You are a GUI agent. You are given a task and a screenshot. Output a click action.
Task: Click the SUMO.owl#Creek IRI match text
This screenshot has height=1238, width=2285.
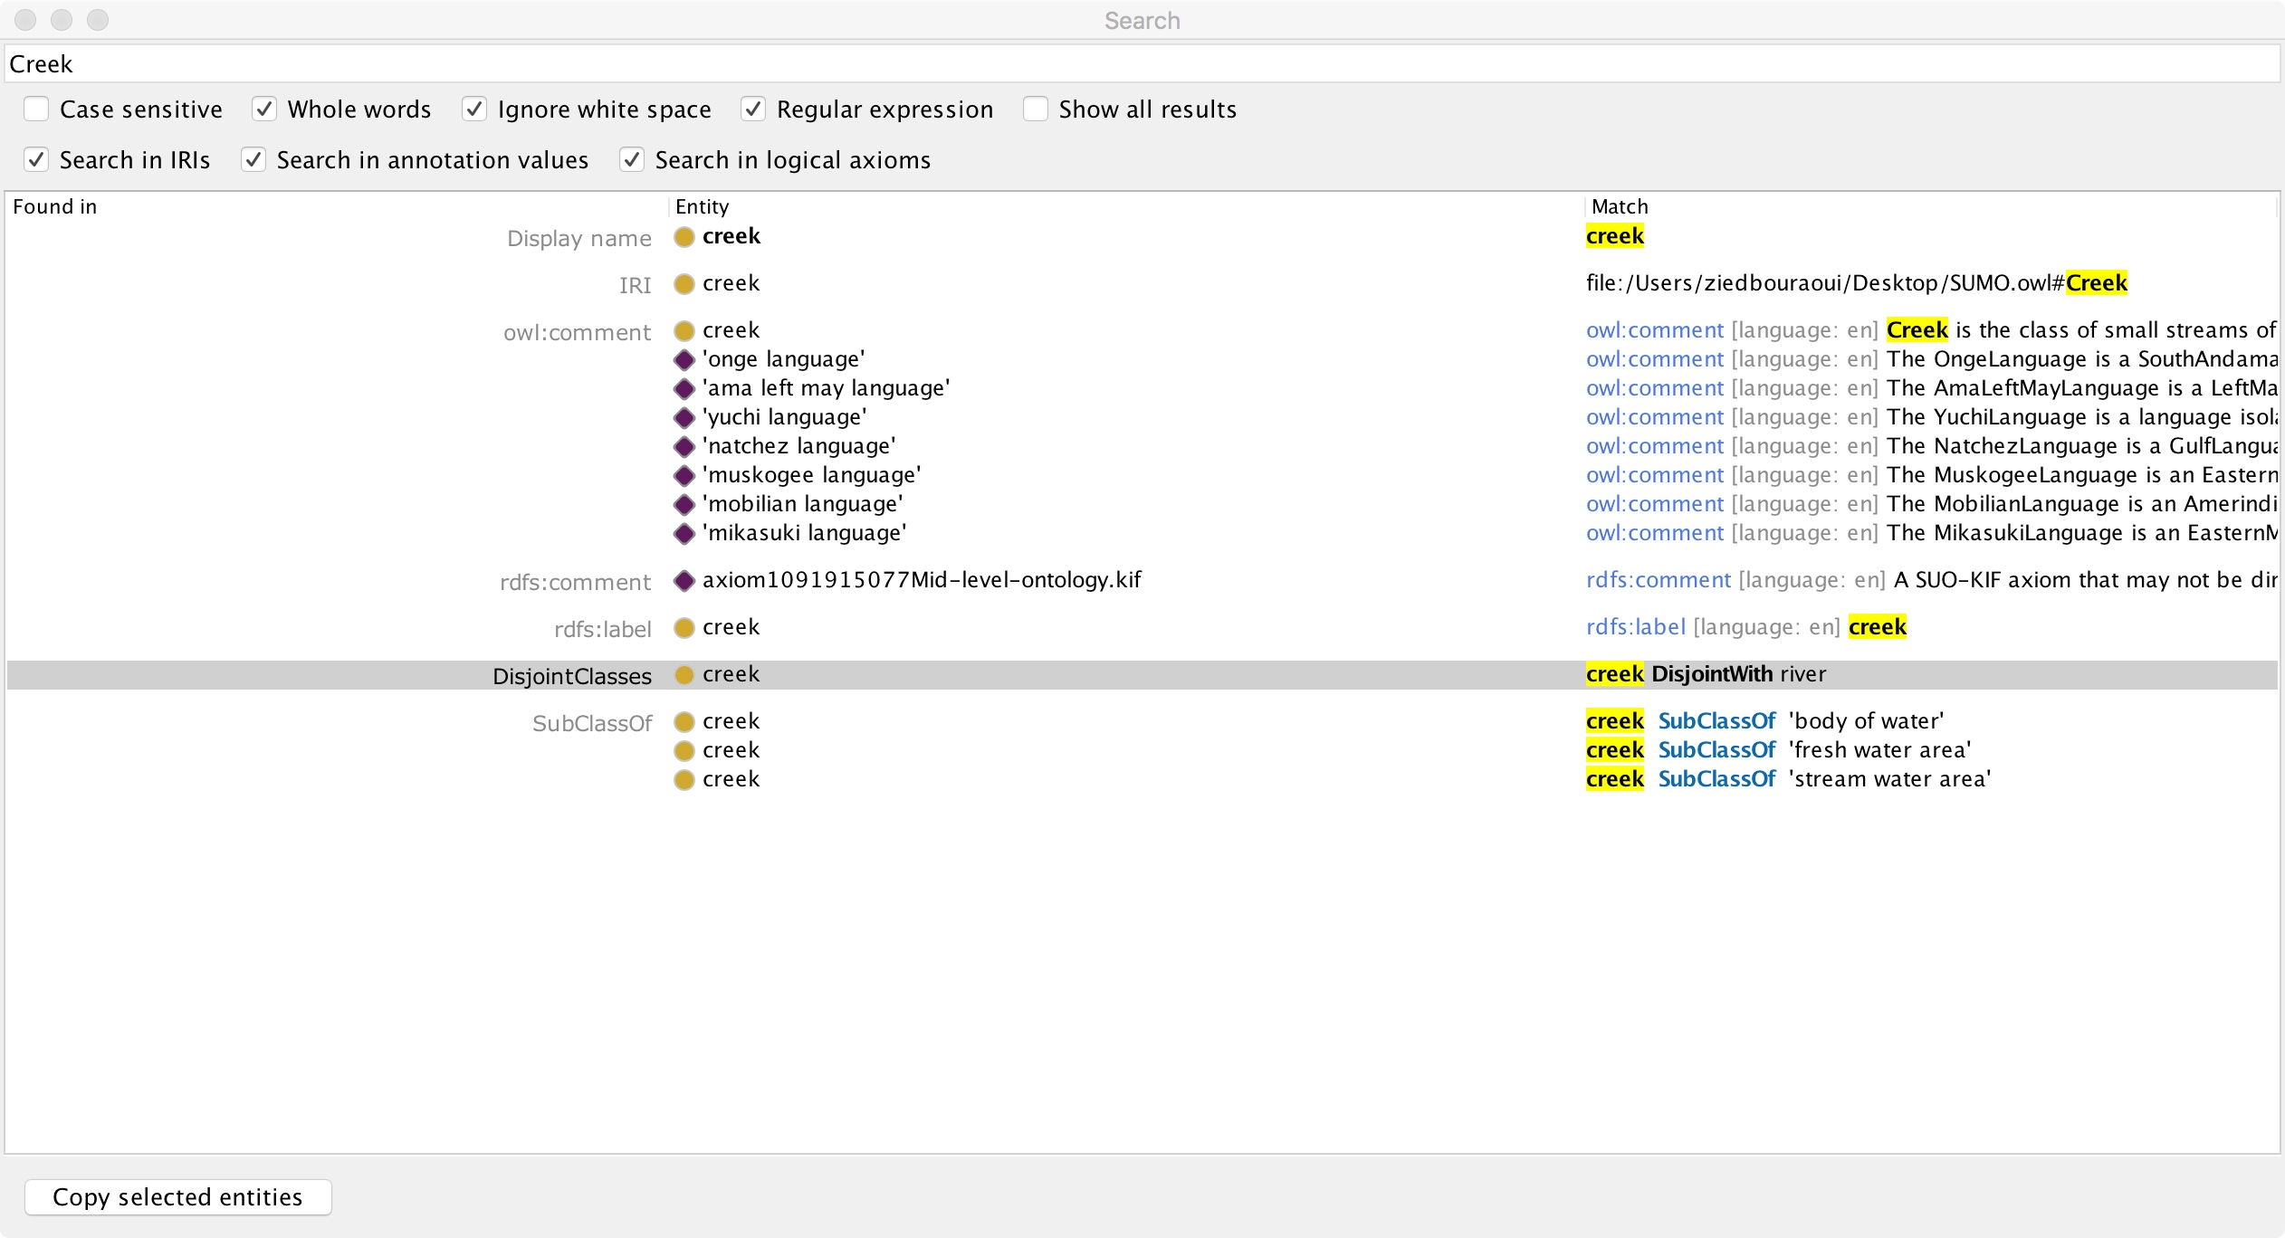[1857, 283]
